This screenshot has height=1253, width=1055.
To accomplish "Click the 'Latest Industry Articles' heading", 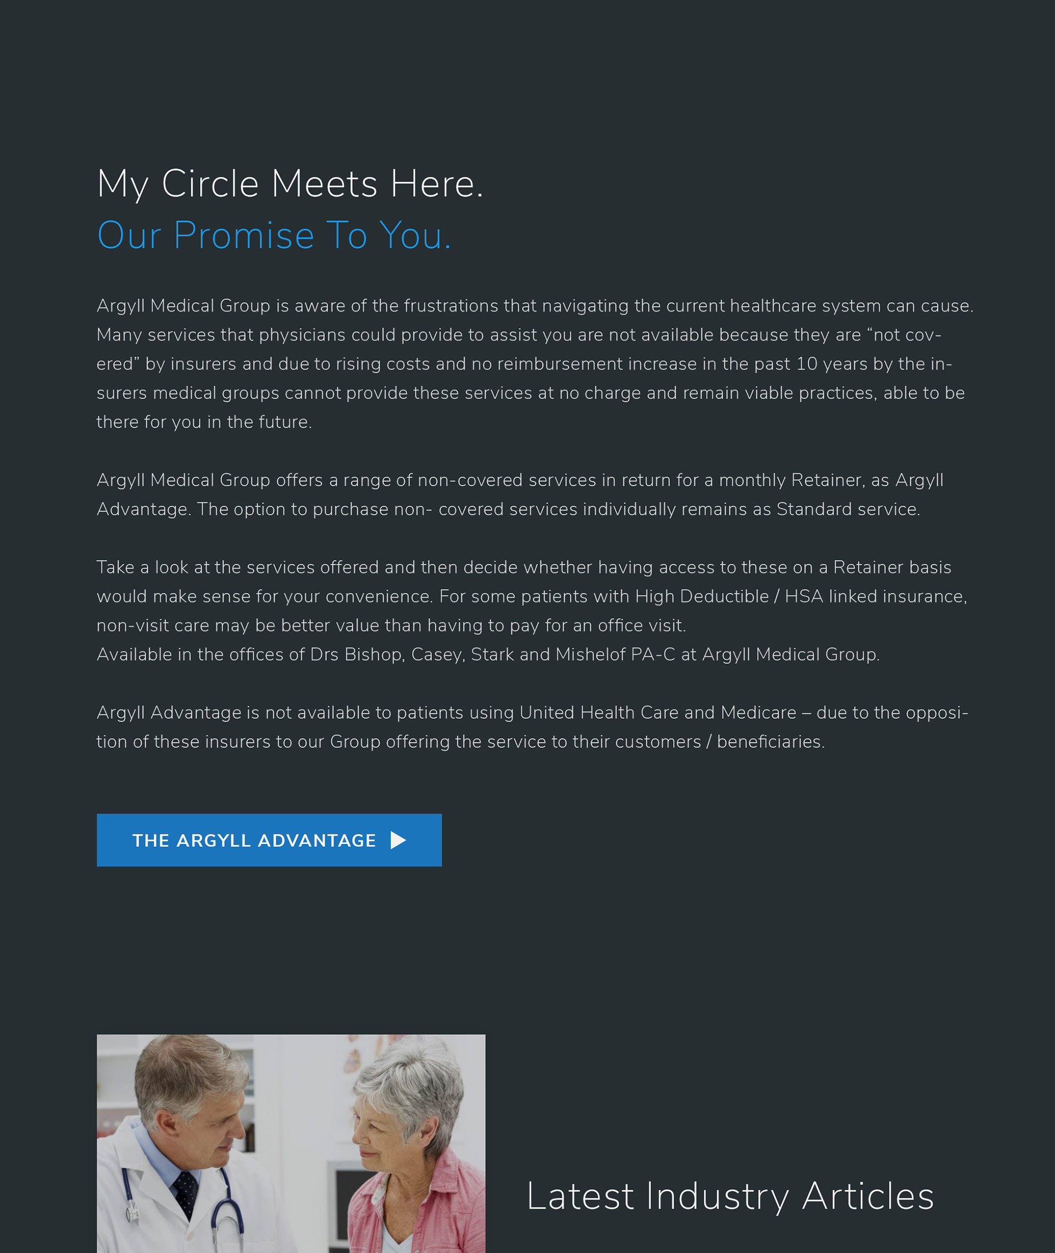I will point(730,1197).
